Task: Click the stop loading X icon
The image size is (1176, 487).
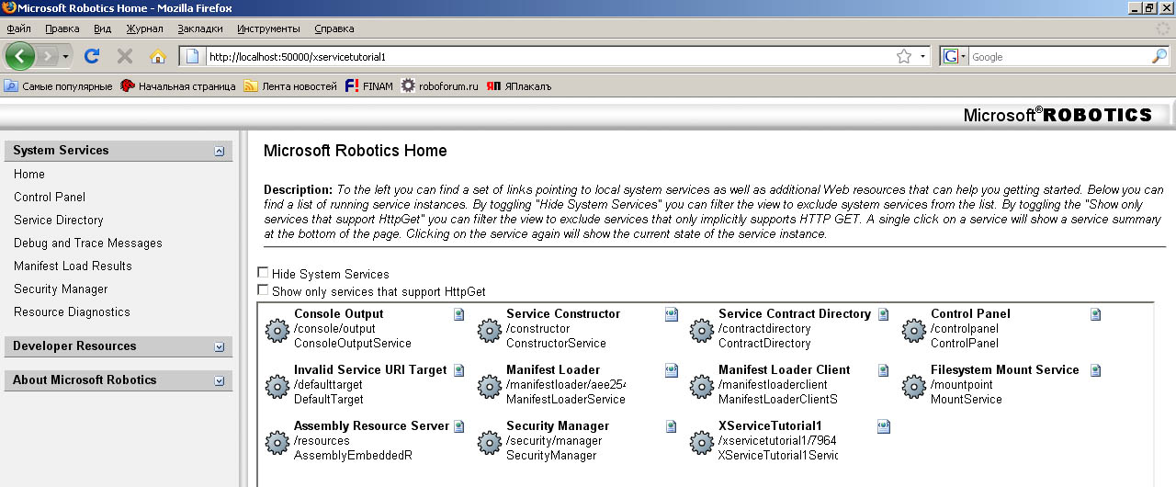Action: point(125,56)
